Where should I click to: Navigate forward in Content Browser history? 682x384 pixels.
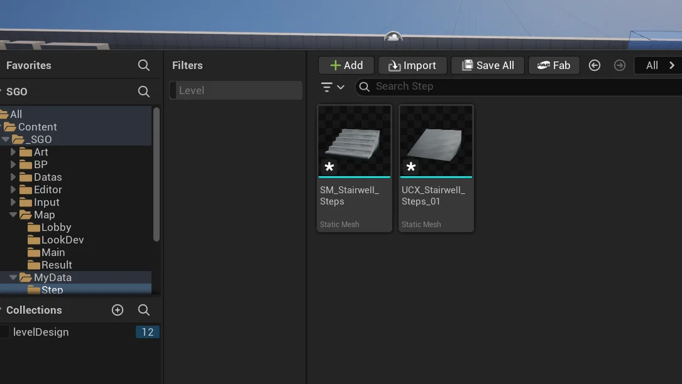click(620, 65)
